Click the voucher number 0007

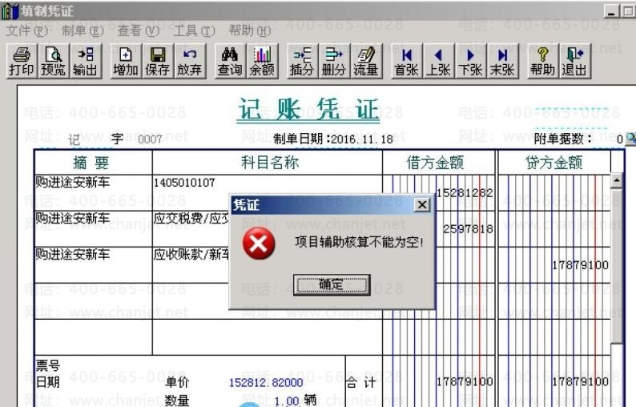pos(150,139)
